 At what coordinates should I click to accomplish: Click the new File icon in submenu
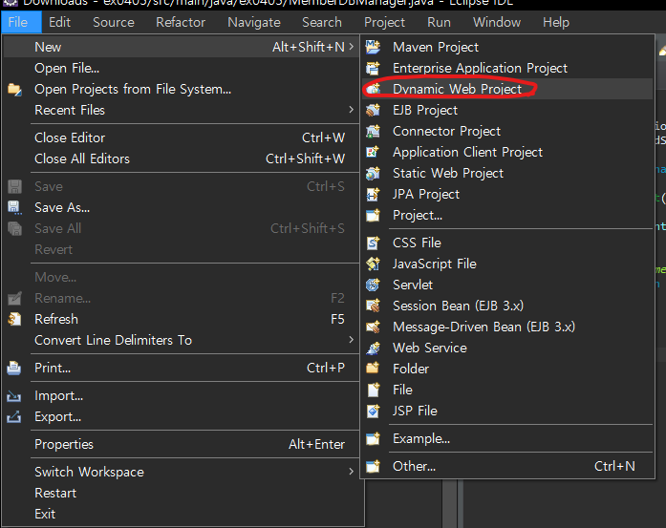[x=373, y=390]
